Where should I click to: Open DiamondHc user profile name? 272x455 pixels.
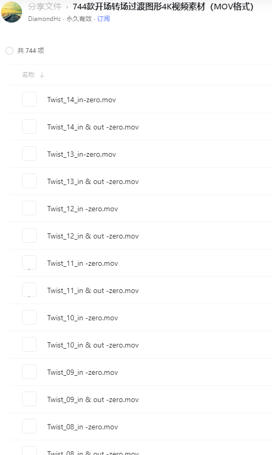[45, 19]
